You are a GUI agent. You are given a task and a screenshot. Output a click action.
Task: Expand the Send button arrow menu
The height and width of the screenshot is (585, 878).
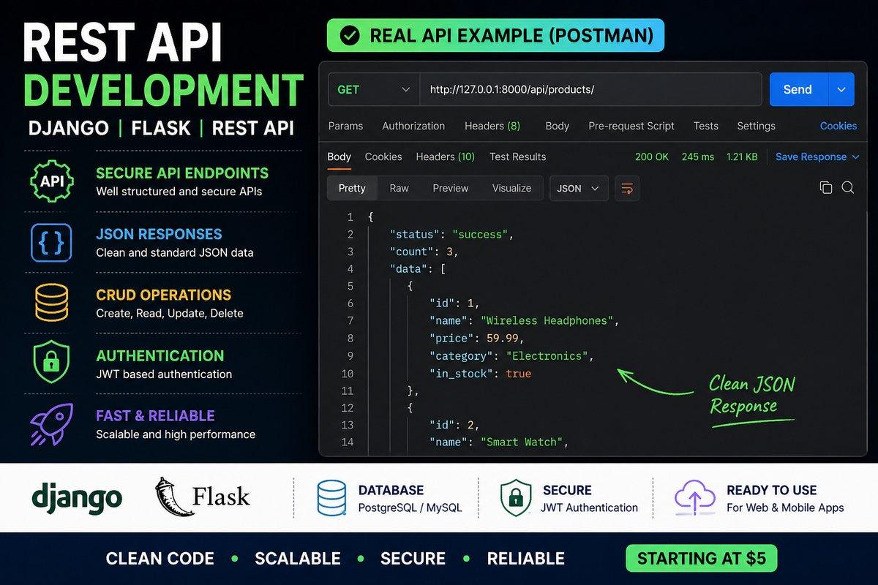click(x=841, y=89)
